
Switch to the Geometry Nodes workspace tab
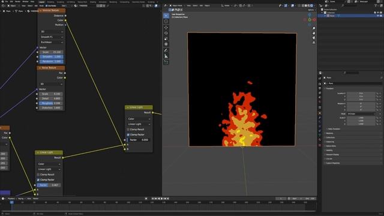(x=139, y=2)
